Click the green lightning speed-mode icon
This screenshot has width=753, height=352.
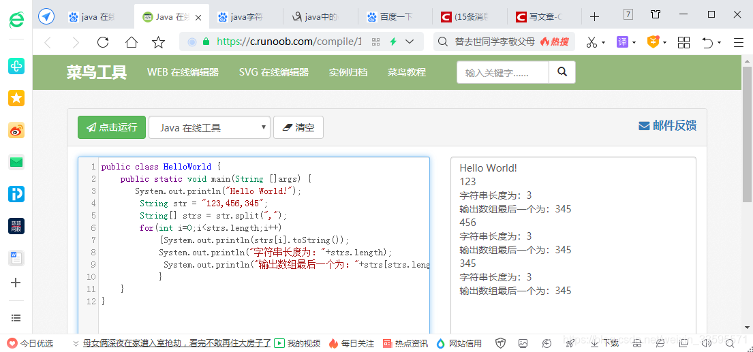393,42
